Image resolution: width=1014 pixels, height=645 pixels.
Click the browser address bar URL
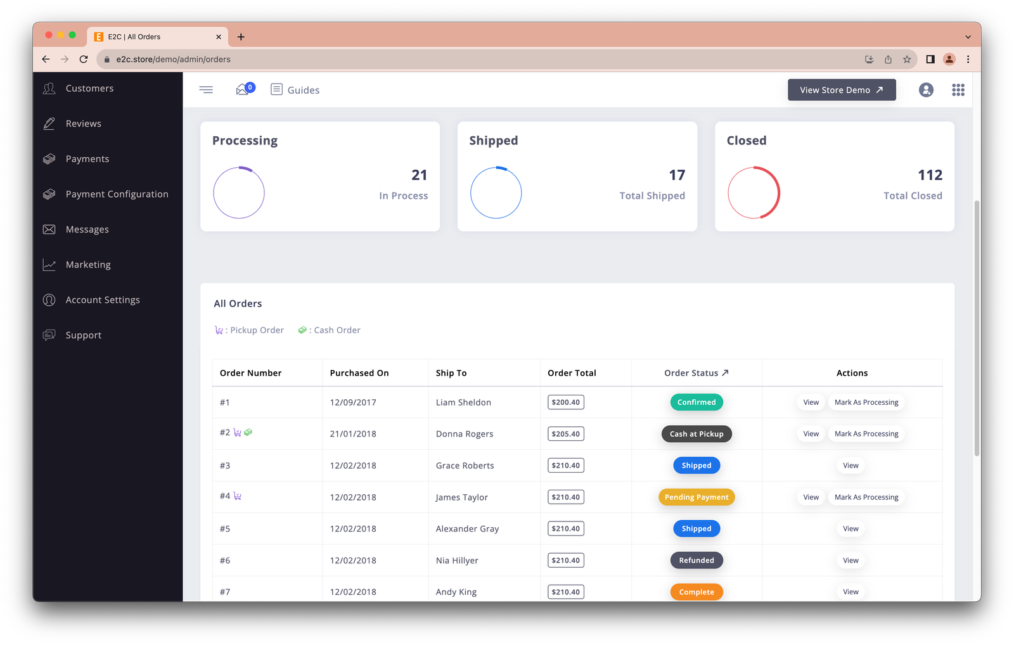173,60
